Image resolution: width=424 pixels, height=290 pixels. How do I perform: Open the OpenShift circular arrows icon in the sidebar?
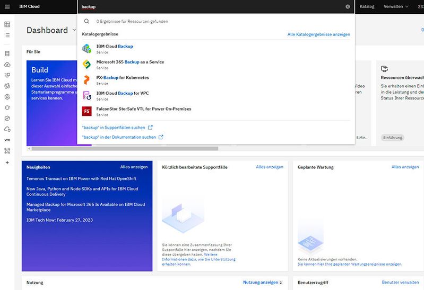(7, 107)
